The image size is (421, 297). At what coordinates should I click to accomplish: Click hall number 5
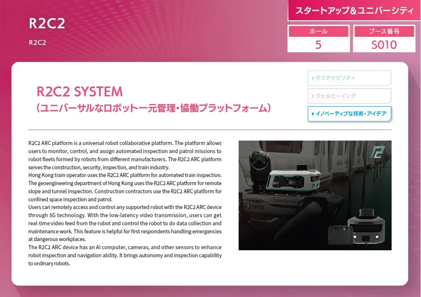pyautogui.click(x=318, y=45)
